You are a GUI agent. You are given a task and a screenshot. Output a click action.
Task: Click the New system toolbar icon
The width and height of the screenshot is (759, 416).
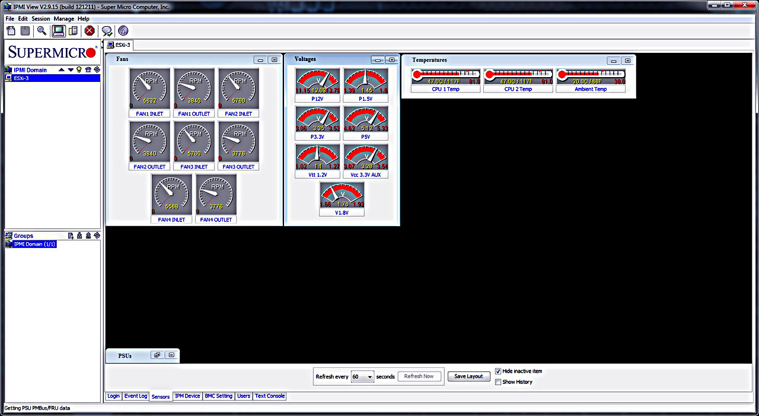coord(11,31)
